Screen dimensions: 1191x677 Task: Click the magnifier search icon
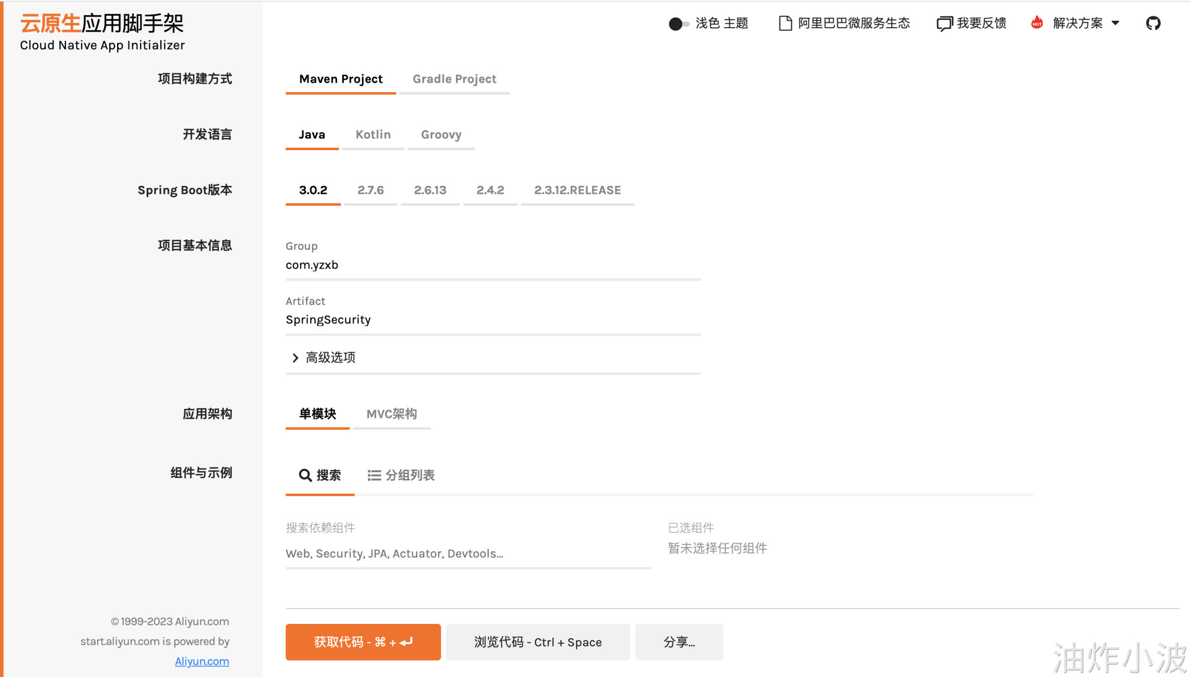[x=305, y=475]
